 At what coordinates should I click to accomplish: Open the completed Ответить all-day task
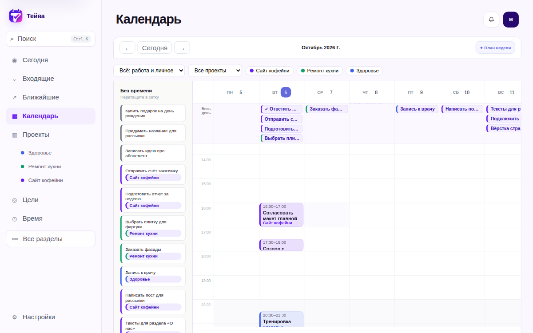click(282, 109)
